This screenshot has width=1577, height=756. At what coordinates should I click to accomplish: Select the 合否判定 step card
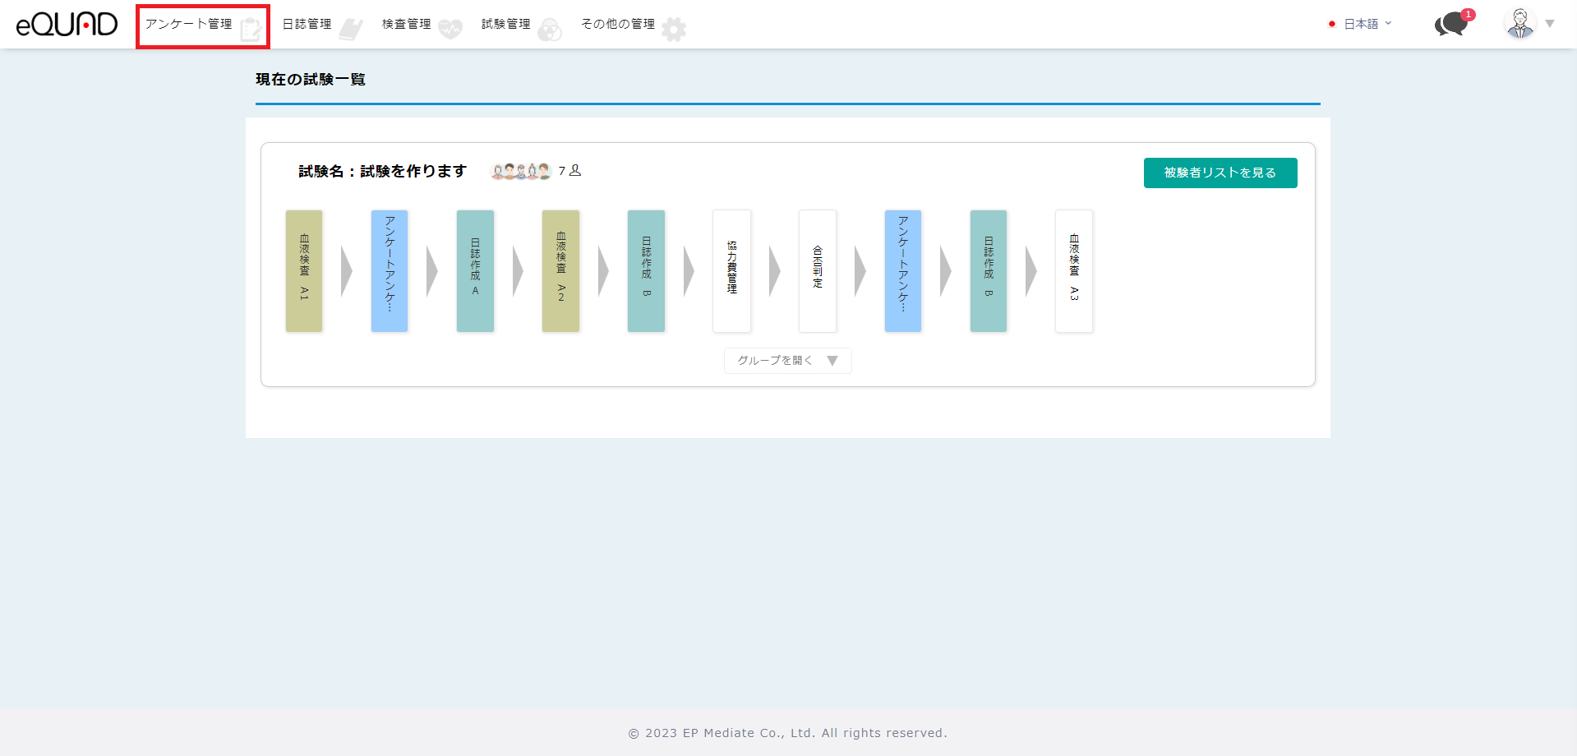point(817,270)
